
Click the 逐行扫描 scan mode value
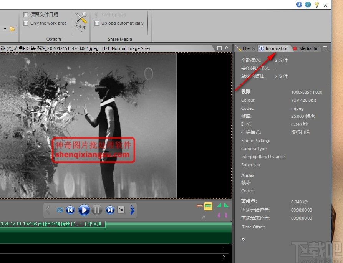tap(300, 132)
